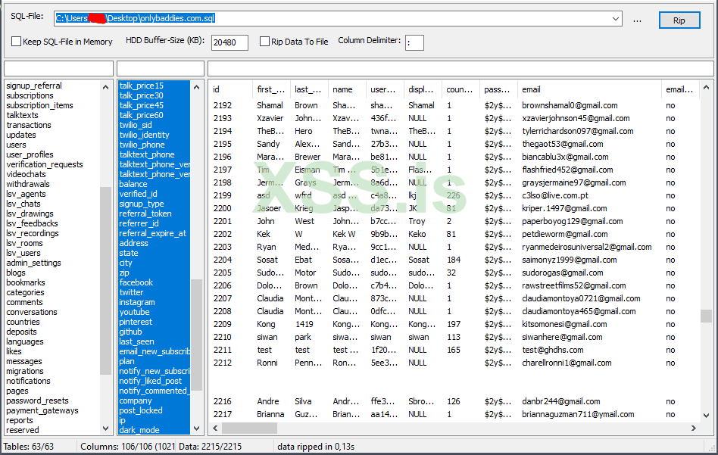
Task: Open the file browse ellipsis button
Action: click(x=637, y=20)
